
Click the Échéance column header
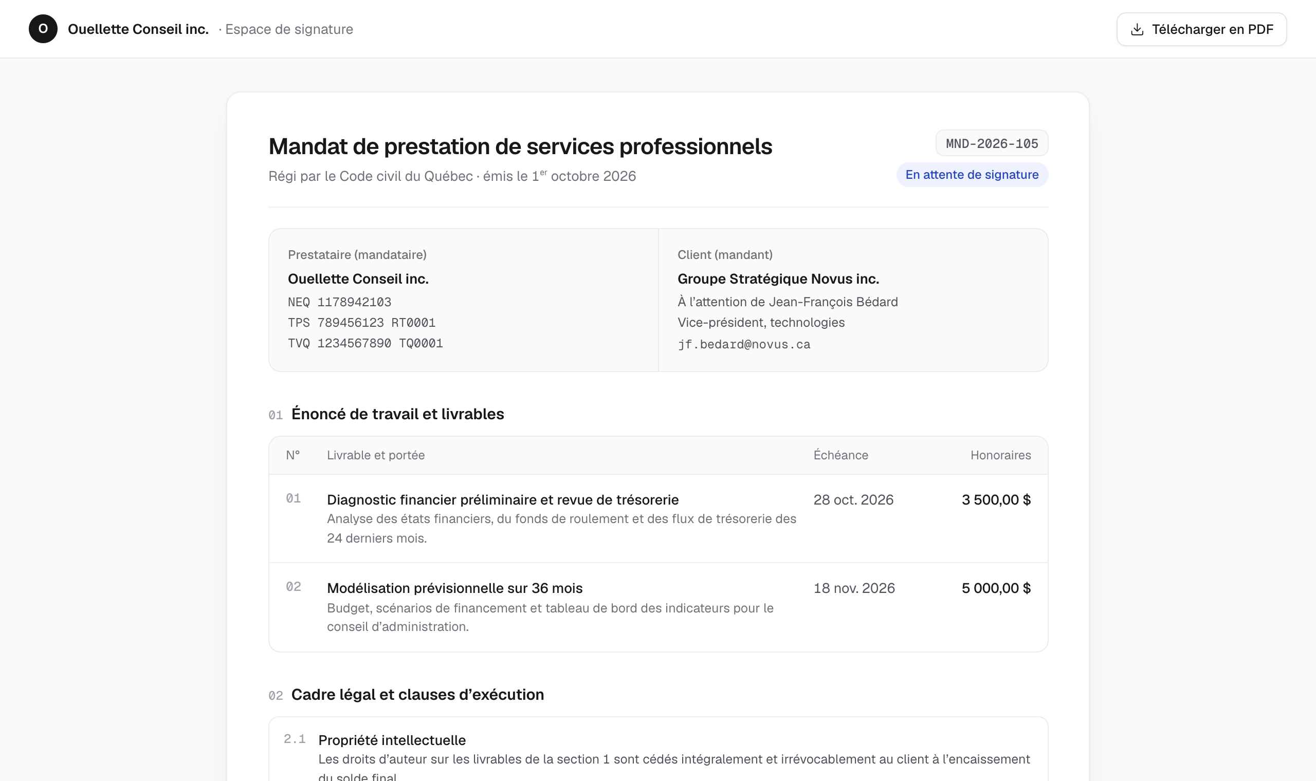point(840,455)
